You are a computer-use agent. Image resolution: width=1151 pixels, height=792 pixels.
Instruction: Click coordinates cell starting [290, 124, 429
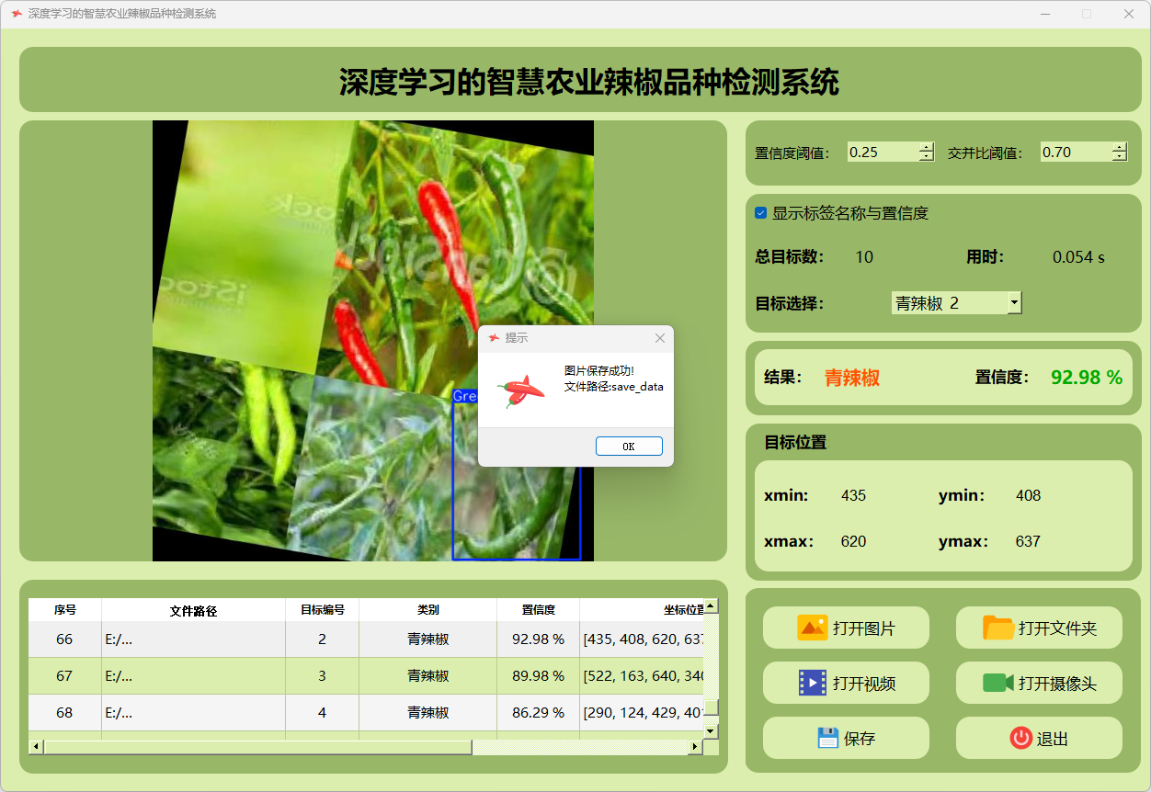[642, 712]
